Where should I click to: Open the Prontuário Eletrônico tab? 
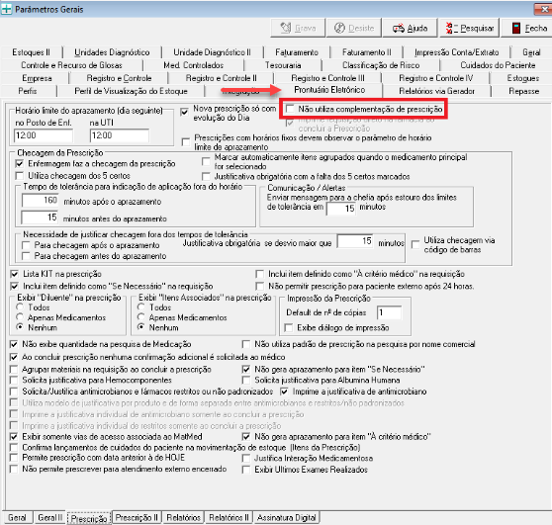point(329,90)
